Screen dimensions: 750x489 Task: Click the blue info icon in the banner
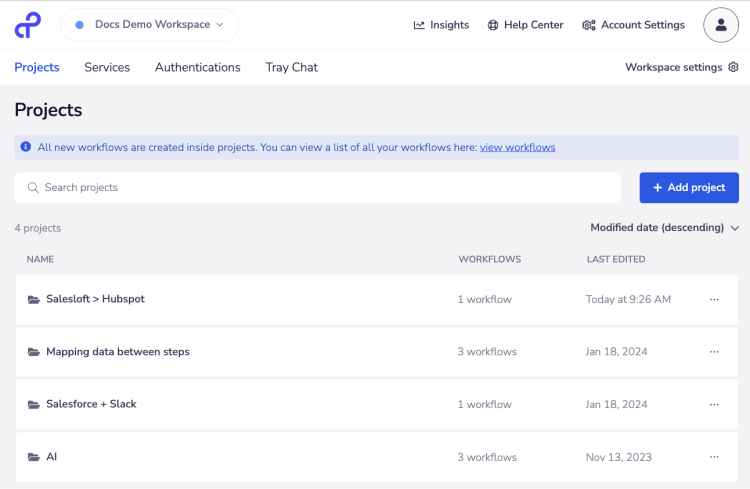pos(25,146)
